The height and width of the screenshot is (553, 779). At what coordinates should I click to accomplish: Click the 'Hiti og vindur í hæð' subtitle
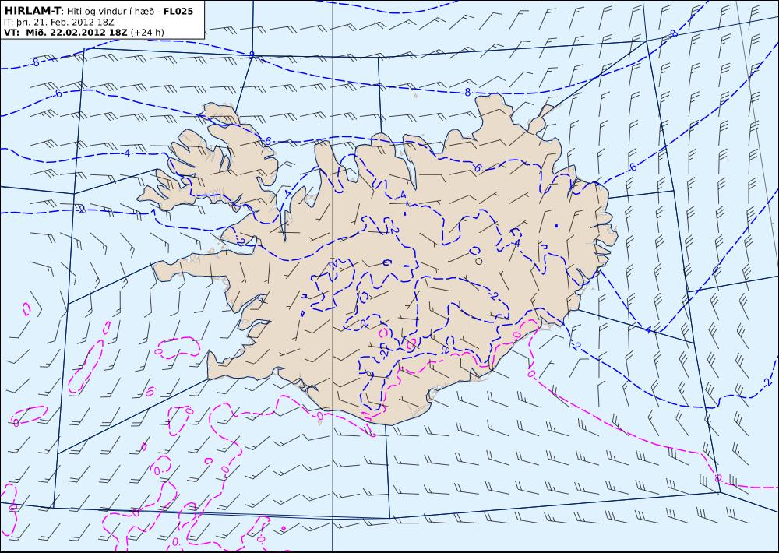pos(110,12)
